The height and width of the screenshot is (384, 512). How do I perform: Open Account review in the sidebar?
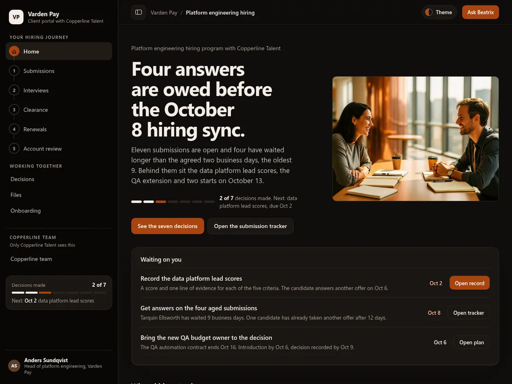click(x=59, y=148)
